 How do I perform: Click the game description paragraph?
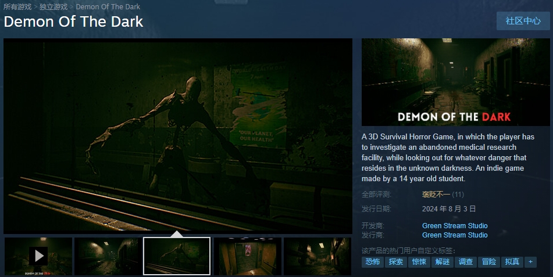[448, 157]
